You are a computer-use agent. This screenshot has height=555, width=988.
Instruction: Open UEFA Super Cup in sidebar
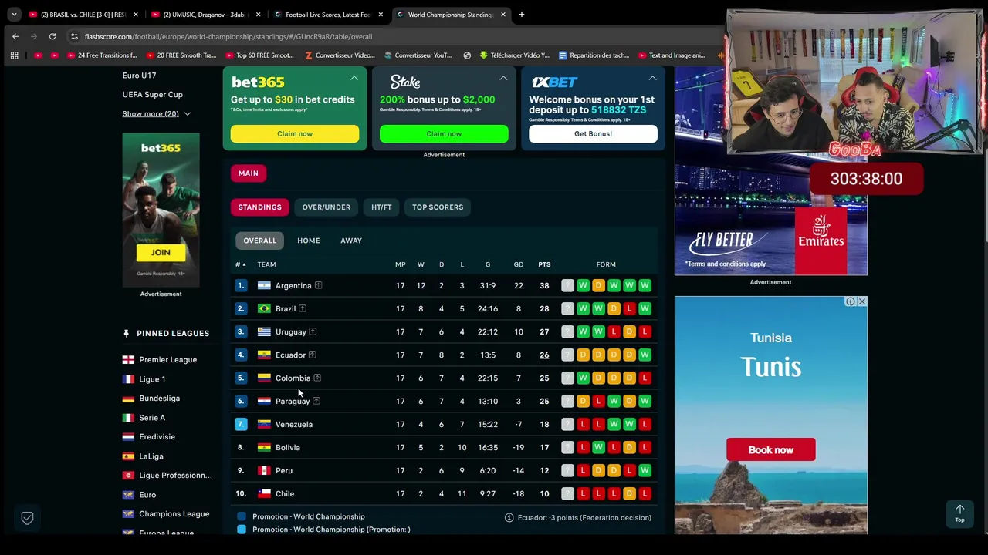click(x=152, y=95)
